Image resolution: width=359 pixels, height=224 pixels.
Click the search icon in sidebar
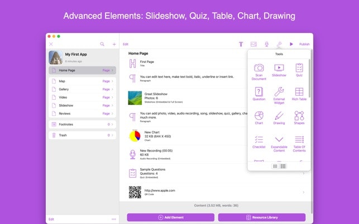pos(102,44)
